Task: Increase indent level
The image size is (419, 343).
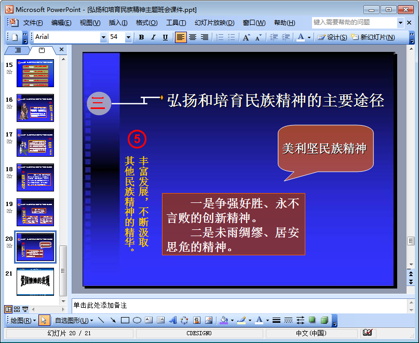Action: pos(286,37)
